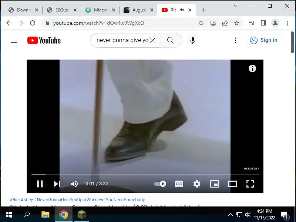This screenshot has width=296, height=222.
Task: Open the notification action center
Action: 284,215
